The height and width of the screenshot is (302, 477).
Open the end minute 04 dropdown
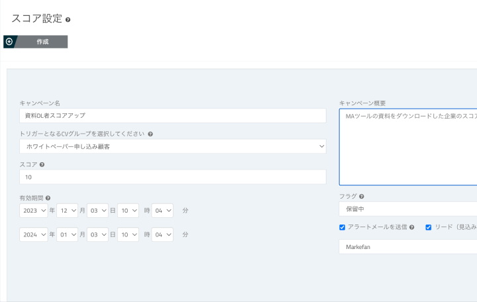[x=162, y=234]
